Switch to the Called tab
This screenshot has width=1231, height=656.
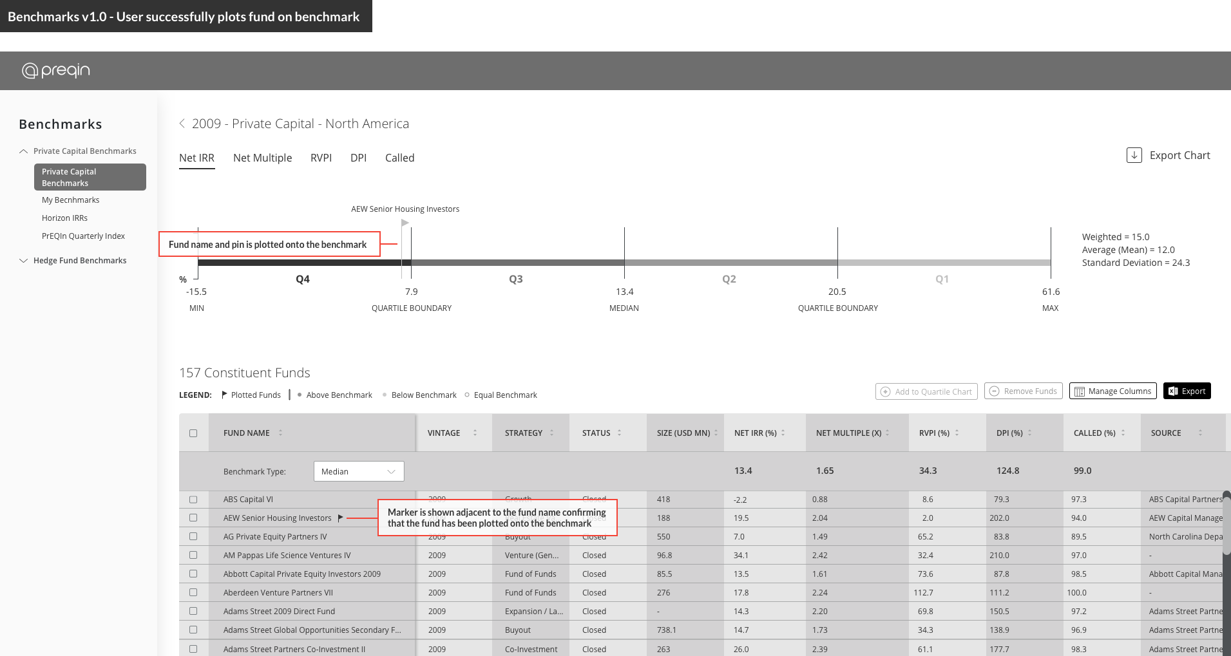(399, 158)
